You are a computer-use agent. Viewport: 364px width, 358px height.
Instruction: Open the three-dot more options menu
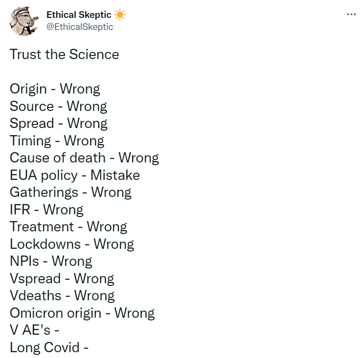[x=351, y=15]
